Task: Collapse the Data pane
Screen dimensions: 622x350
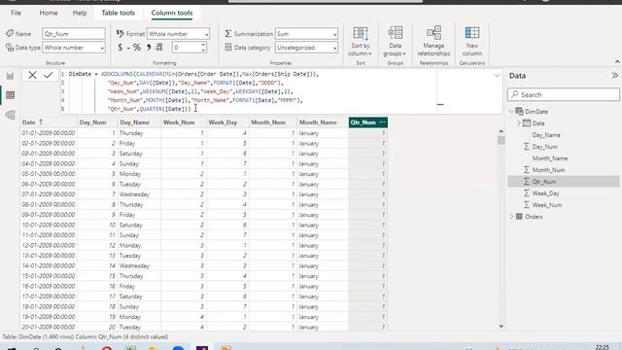Action: click(x=614, y=76)
